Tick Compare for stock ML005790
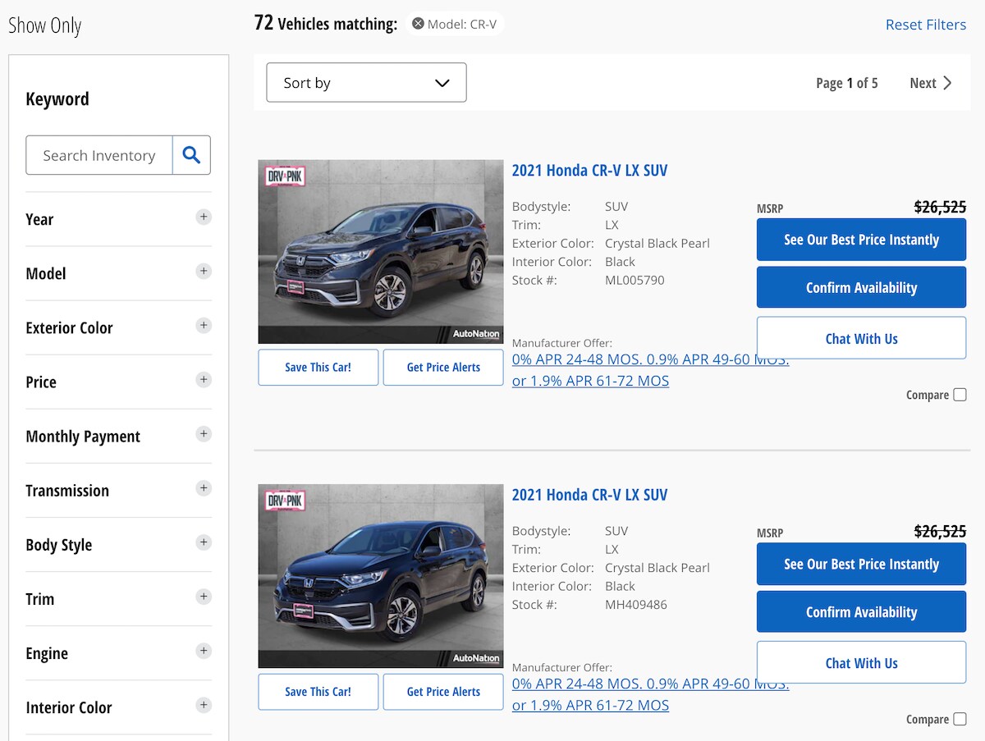 tap(960, 395)
